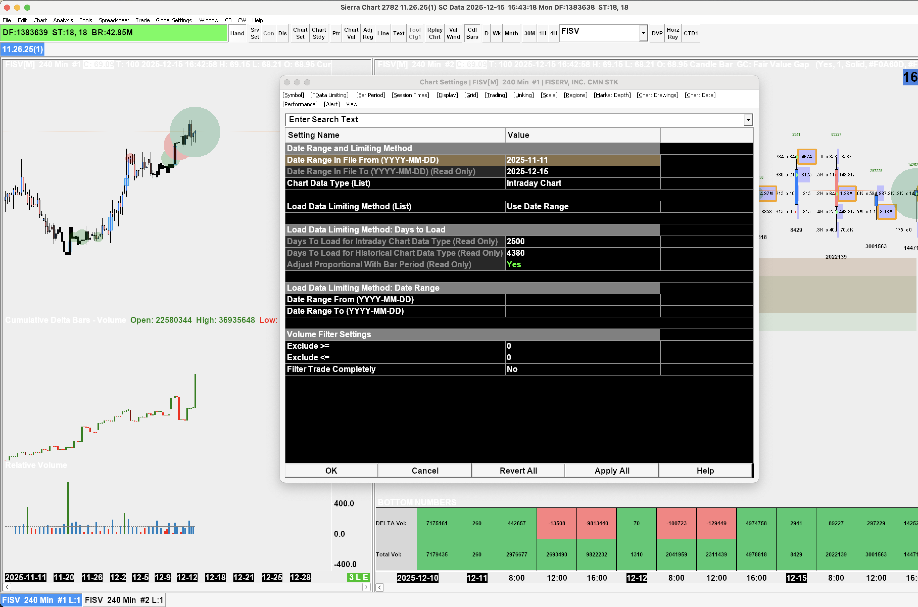
Task: Switch to the [Symbol] settings tab
Action: click(x=293, y=95)
